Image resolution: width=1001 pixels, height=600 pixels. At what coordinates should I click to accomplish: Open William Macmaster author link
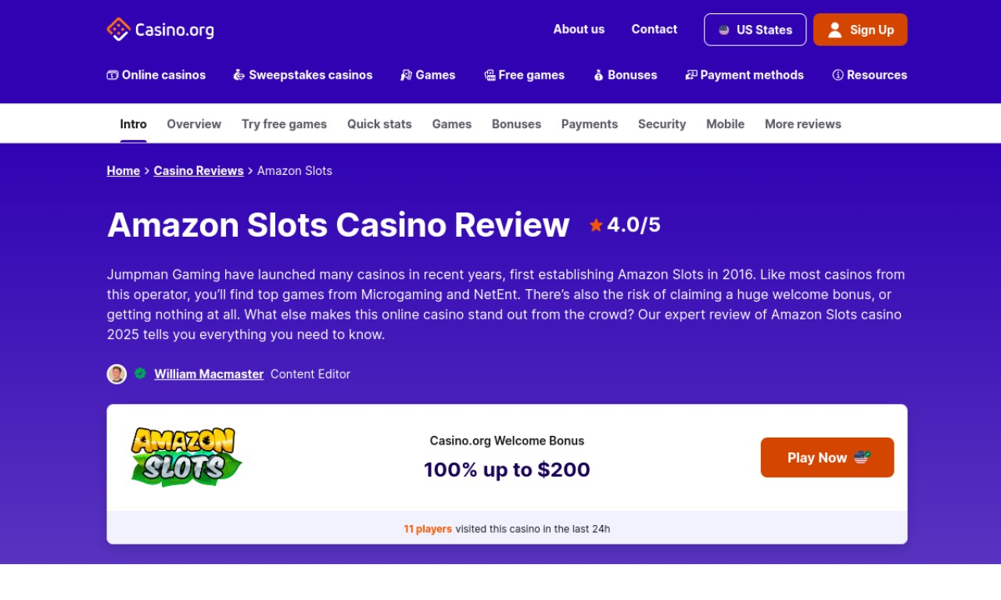209,374
